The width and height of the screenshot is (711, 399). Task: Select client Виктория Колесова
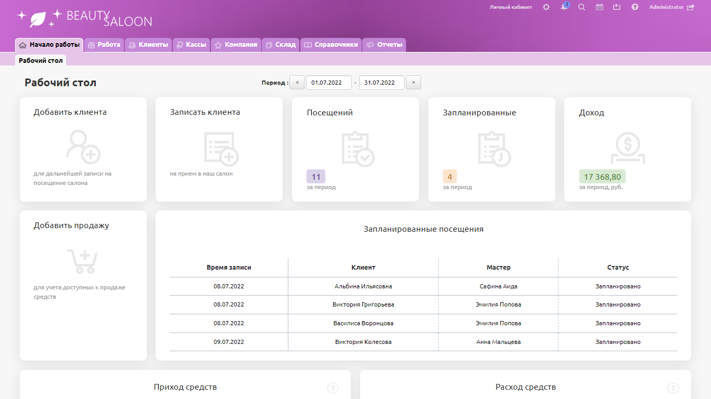pos(363,342)
